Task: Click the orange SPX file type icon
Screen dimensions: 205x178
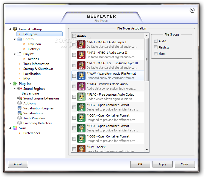Action: point(81,148)
